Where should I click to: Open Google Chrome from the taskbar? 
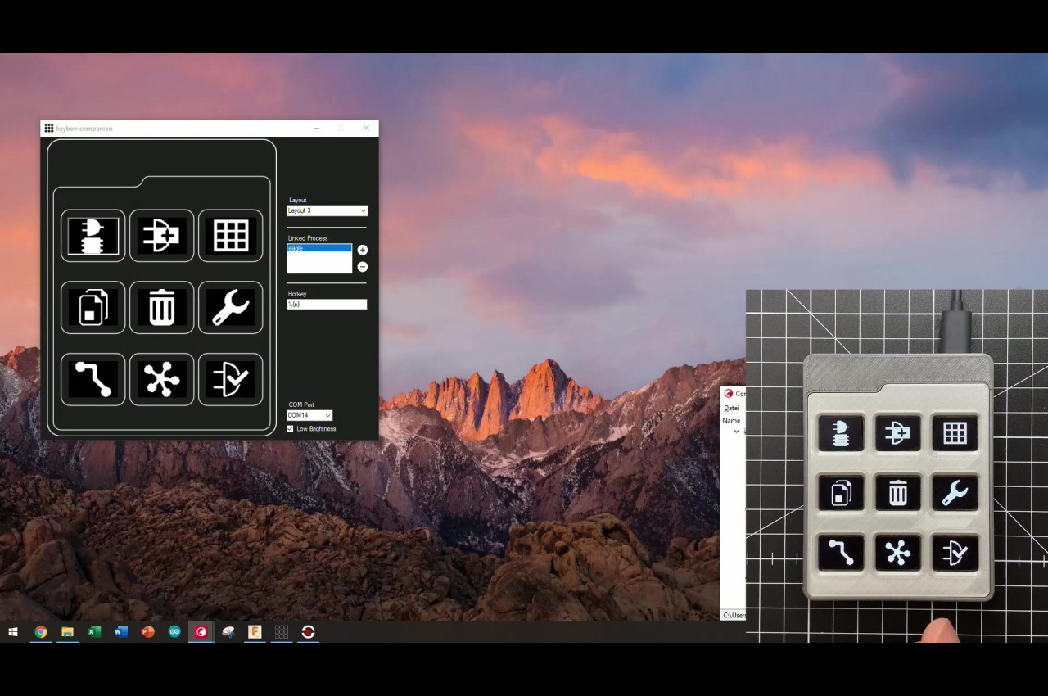coord(40,631)
